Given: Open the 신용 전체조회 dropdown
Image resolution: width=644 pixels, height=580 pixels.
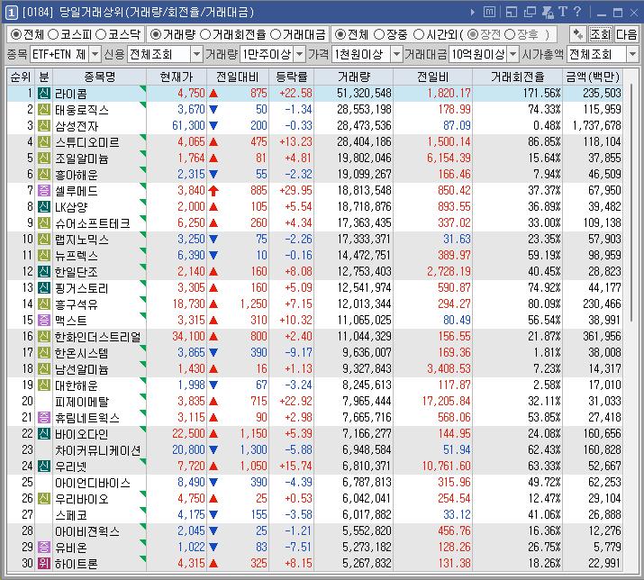Looking at the screenshot, I should (196, 54).
